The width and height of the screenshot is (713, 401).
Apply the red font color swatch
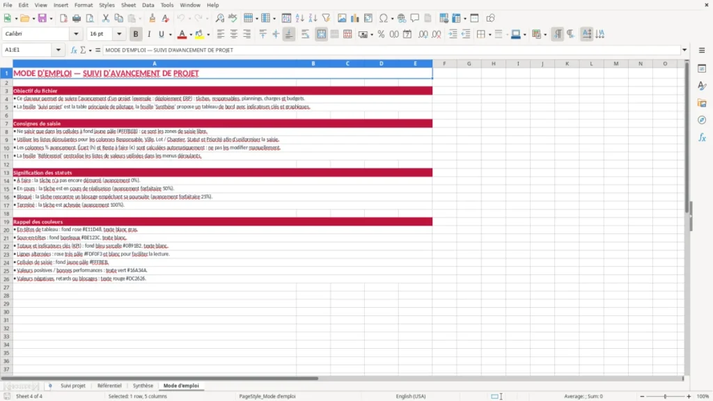pos(182,35)
